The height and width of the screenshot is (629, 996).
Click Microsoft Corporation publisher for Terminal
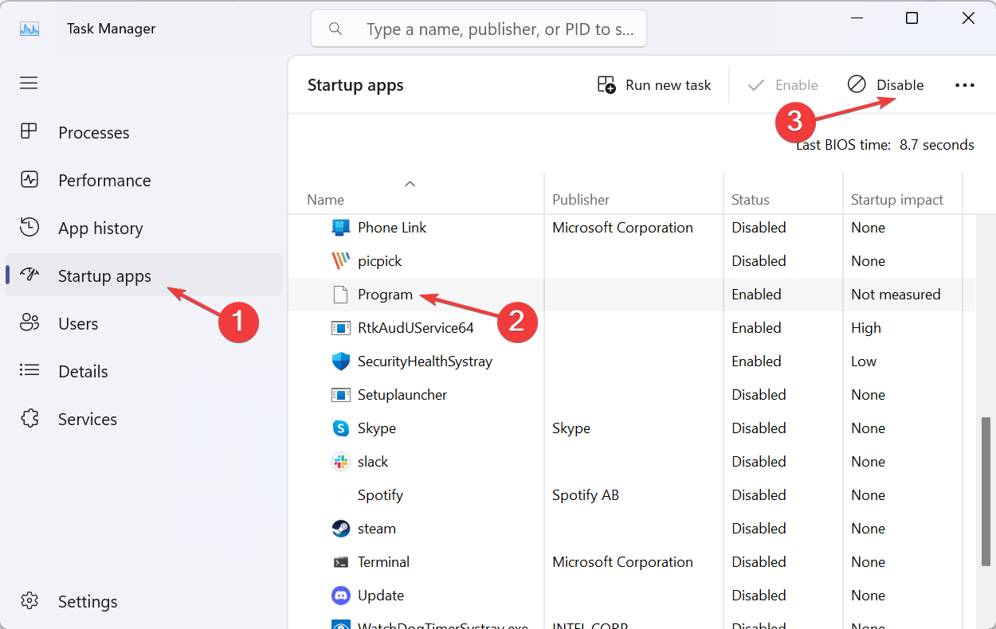pos(623,562)
